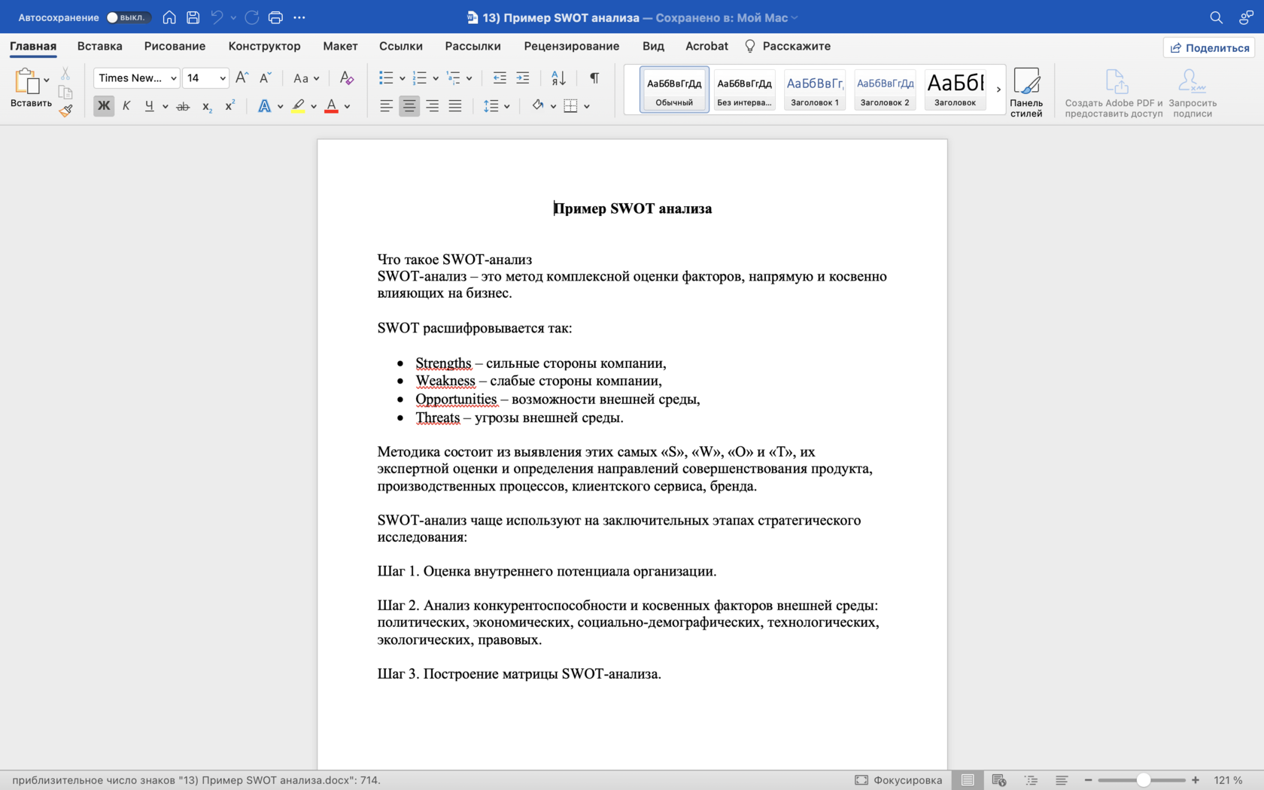This screenshot has width=1264, height=790.
Task: Print the document using the printer icon
Action: click(275, 17)
